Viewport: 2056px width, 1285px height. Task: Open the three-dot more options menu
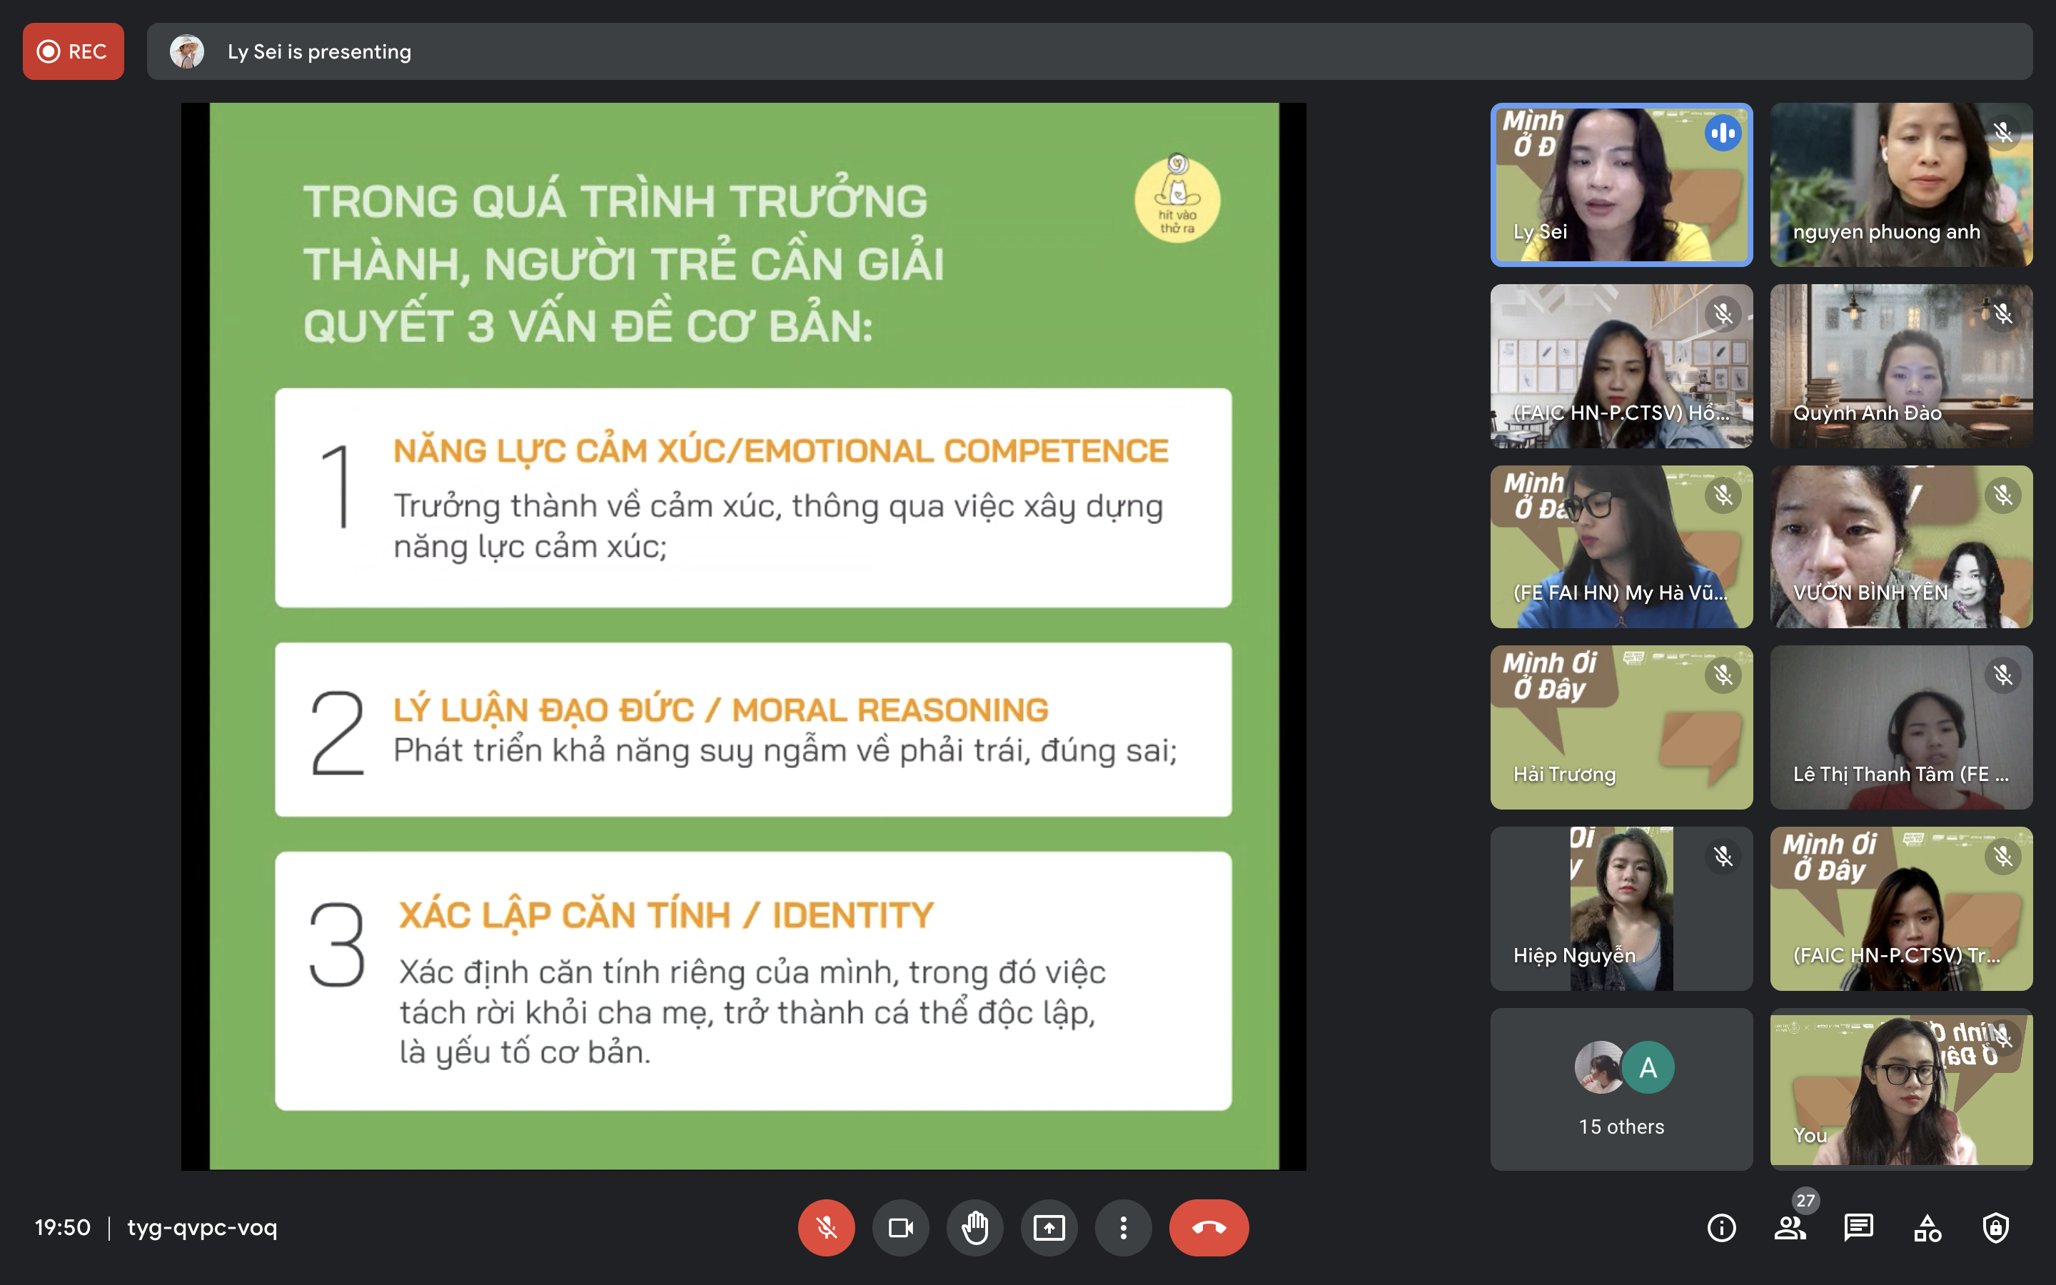1123,1227
